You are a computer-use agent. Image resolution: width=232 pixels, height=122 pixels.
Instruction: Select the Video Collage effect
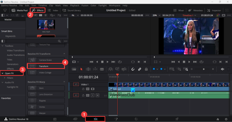[46, 73]
